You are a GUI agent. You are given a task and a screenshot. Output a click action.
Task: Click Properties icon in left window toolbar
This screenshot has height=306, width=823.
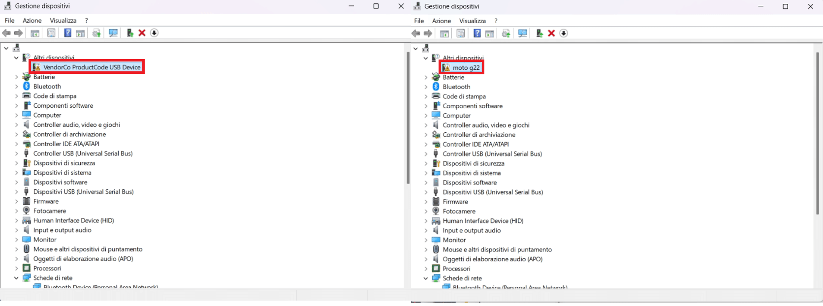pyautogui.click(x=51, y=33)
